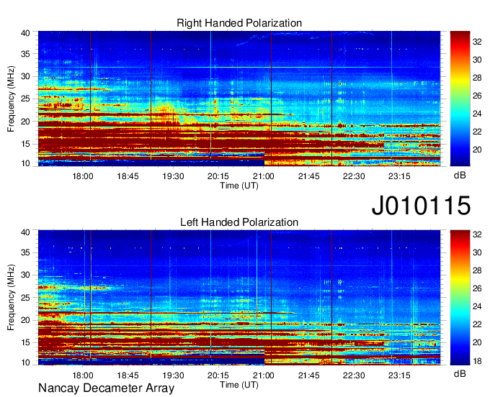The height and width of the screenshot is (397, 490).
Task: Click the right-handed polarization spectrogram
Action: (239, 99)
